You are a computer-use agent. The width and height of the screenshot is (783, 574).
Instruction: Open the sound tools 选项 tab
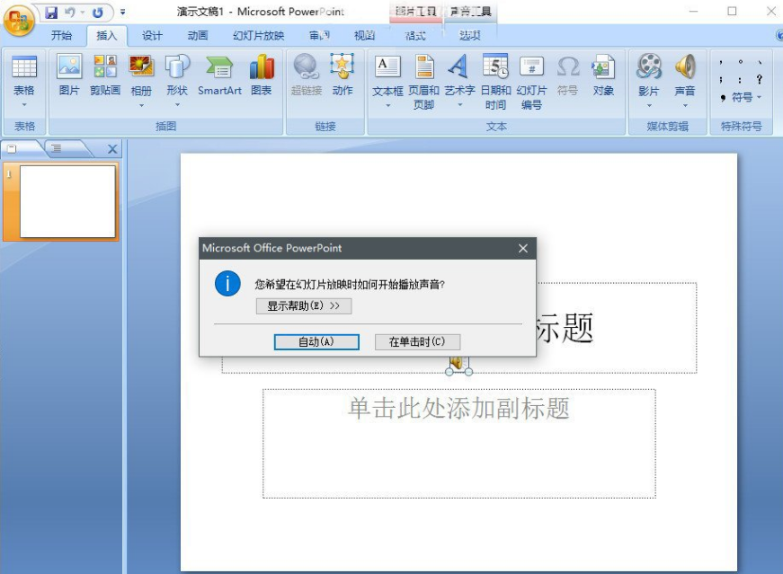click(470, 35)
